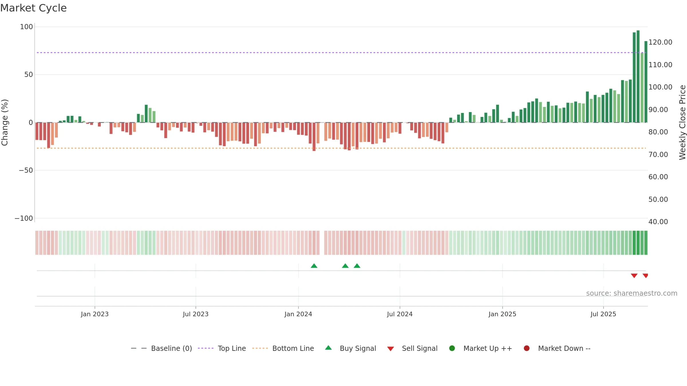Click the Jul 2025 axis label
687x386 pixels.
(603, 314)
